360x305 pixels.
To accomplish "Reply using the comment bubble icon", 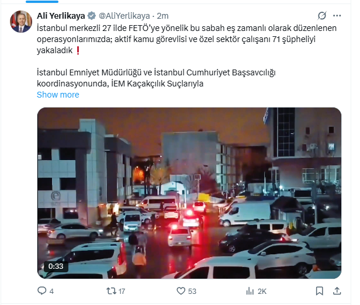I will (x=42, y=291).
